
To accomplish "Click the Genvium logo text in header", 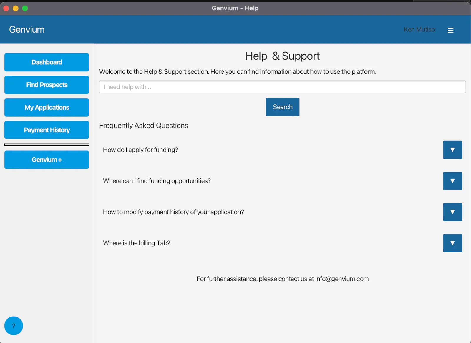I will click(x=27, y=30).
